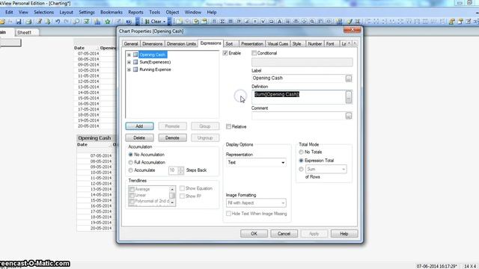Click the Clear selections toolbar button
The width and height of the screenshot is (479, 269).
tap(153, 22)
